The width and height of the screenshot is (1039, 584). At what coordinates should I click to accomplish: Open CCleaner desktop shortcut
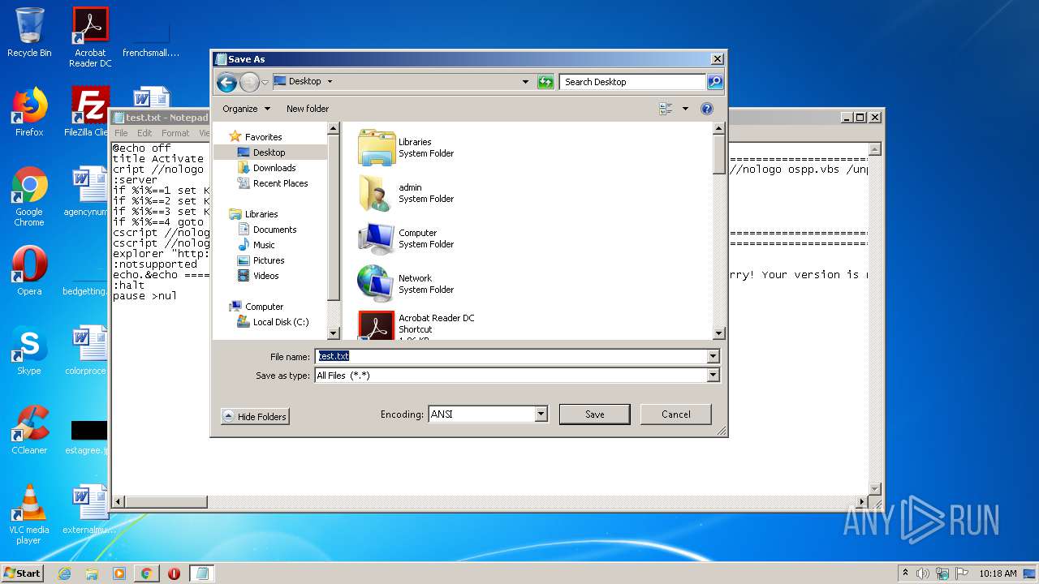[x=29, y=430]
